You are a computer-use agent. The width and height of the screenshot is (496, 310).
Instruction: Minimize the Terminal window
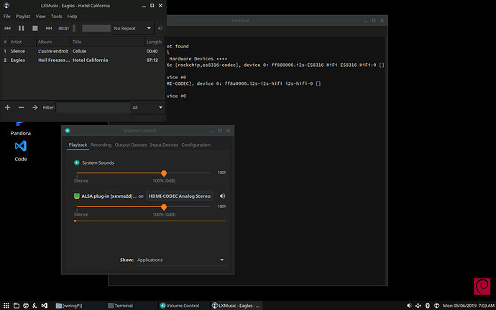pyautogui.click(x=365, y=20)
